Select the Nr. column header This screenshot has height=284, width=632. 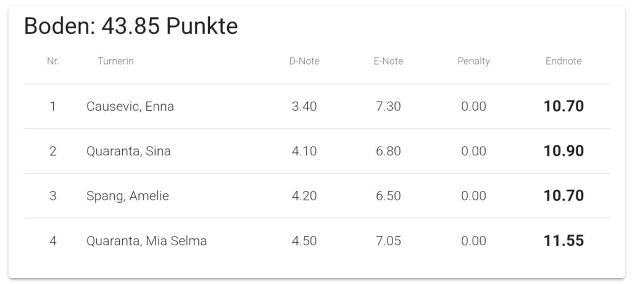coord(53,61)
